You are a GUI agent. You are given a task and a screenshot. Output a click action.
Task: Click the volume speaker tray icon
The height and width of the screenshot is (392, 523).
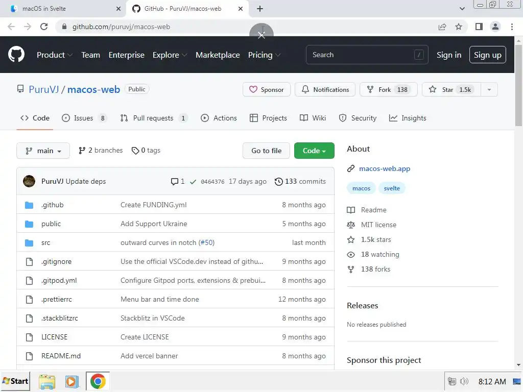tap(464, 381)
